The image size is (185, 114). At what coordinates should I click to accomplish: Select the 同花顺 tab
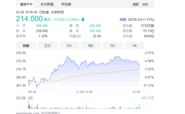point(66,4)
